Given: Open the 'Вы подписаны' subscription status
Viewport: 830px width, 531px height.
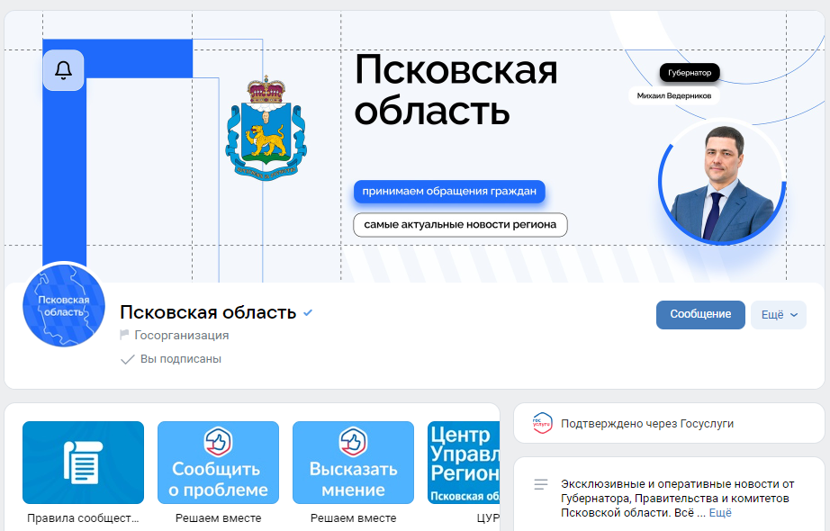Looking at the screenshot, I should pyautogui.click(x=171, y=359).
